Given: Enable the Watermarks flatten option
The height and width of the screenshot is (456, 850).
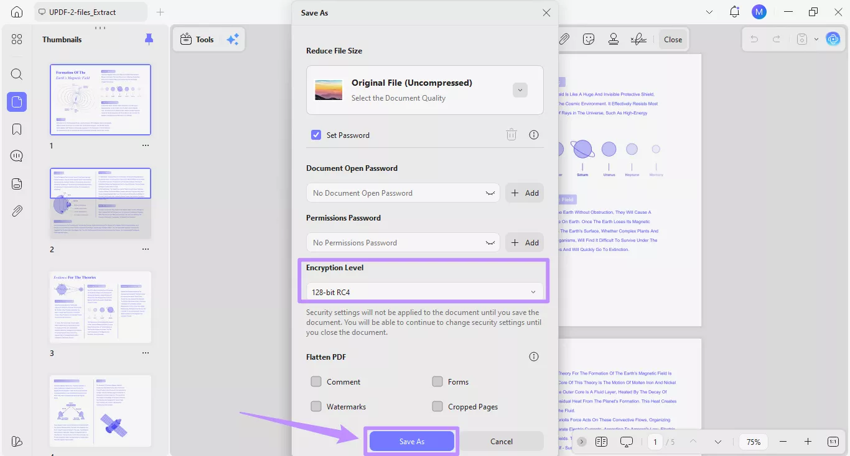Looking at the screenshot, I should (x=316, y=406).
